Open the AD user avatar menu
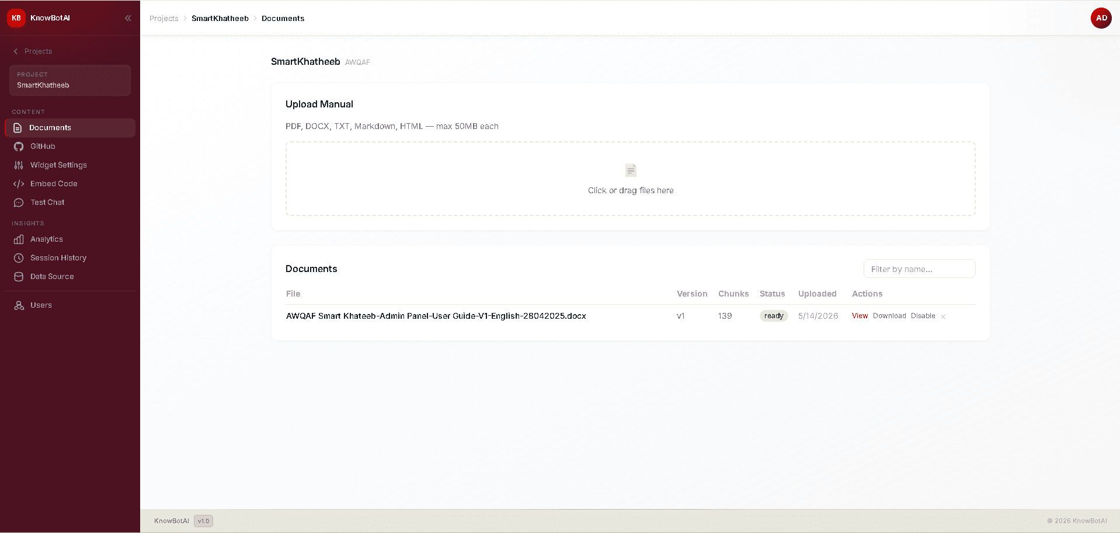 pos(1101,18)
